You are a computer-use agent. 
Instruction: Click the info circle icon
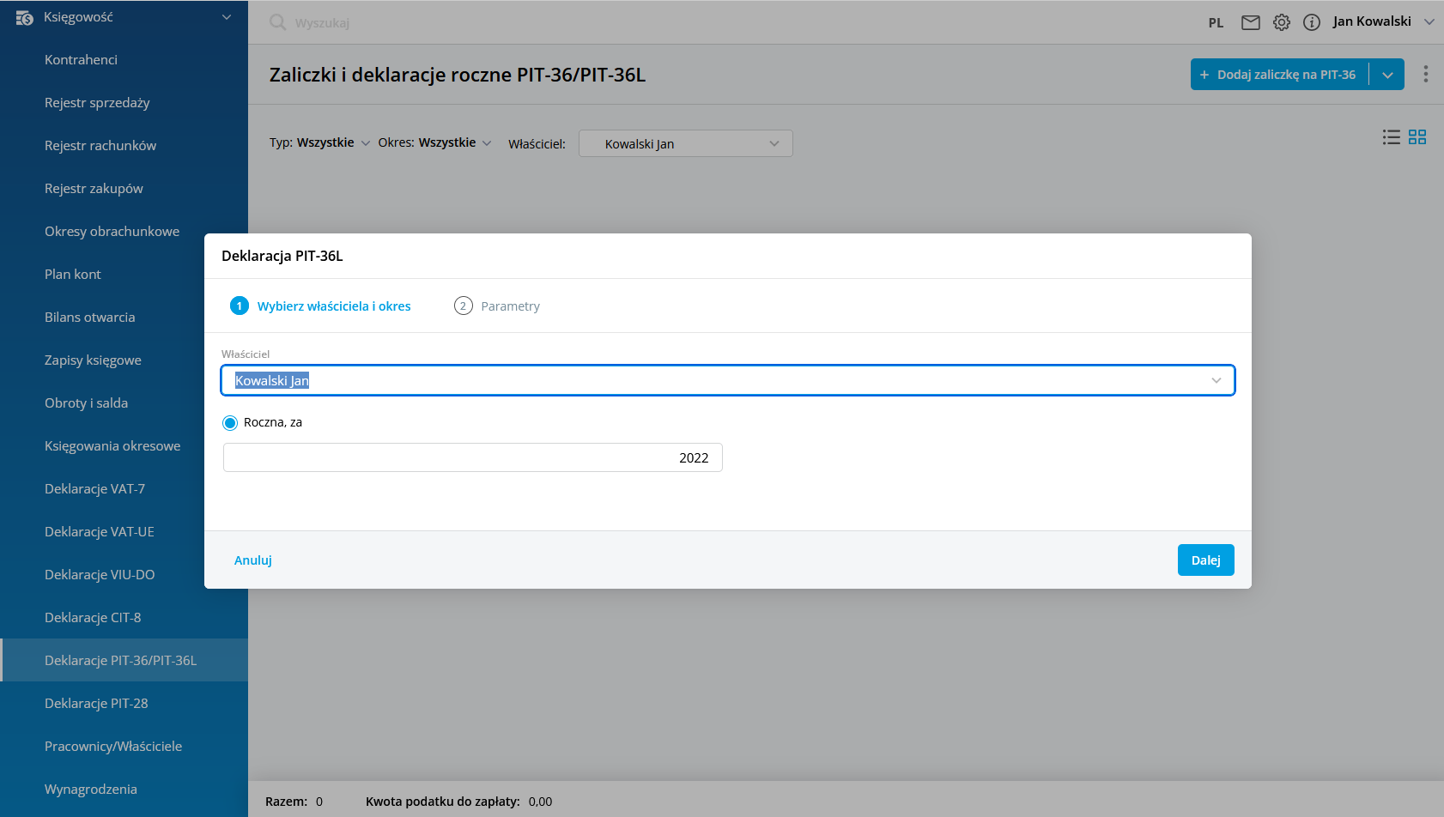click(x=1311, y=22)
